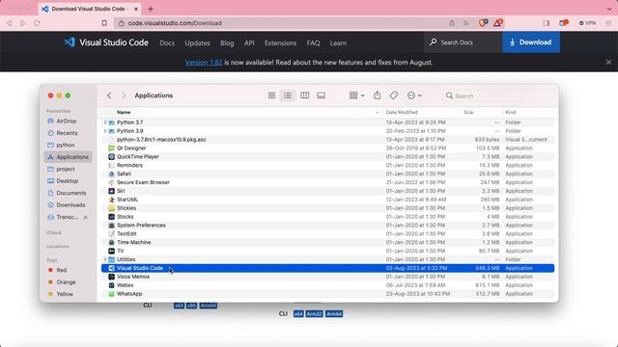Expand the Python 3.9 folder
The image size is (618, 347).
click(105, 131)
